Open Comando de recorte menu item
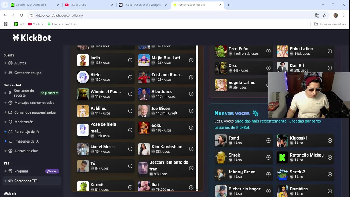The height and width of the screenshot is (197, 350). pos(24,93)
